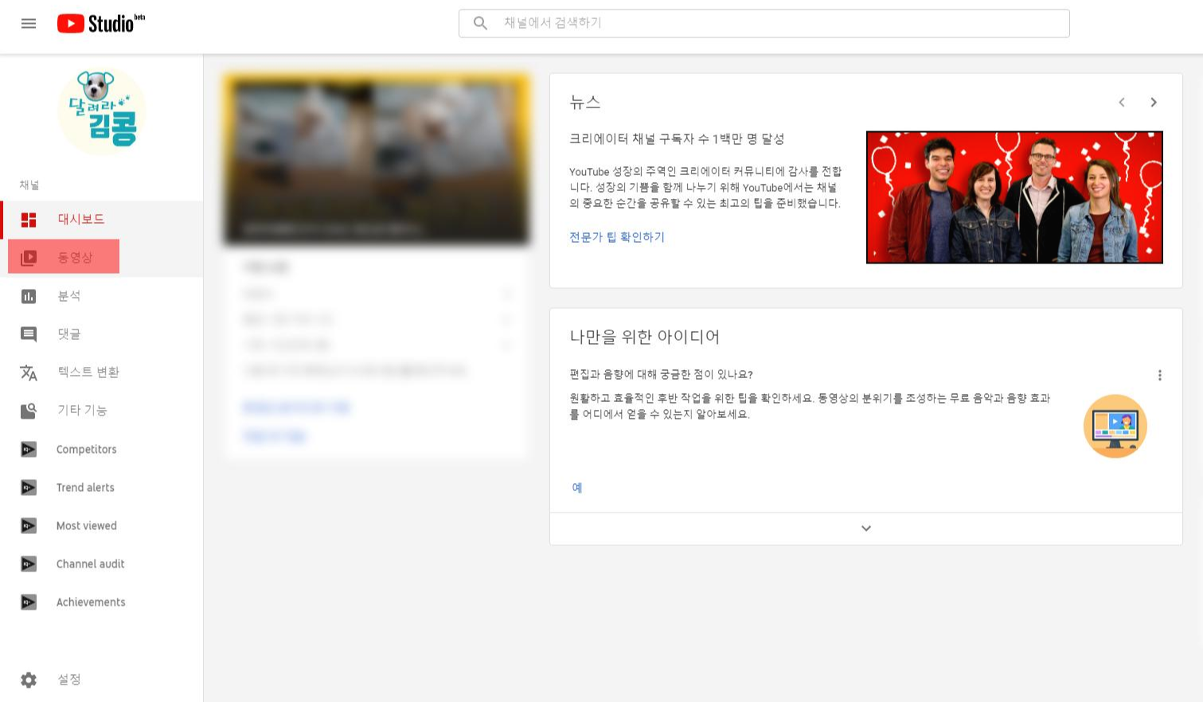
Task: Click the videos library icon
Action: pyautogui.click(x=29, y=258)
